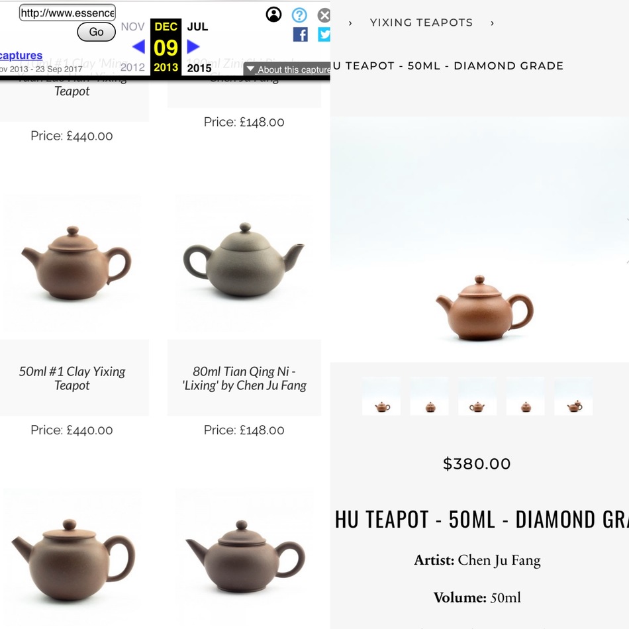The image size is (629, 629).
Task: Click the Wayback URL input field
Action: click(68, 13)
